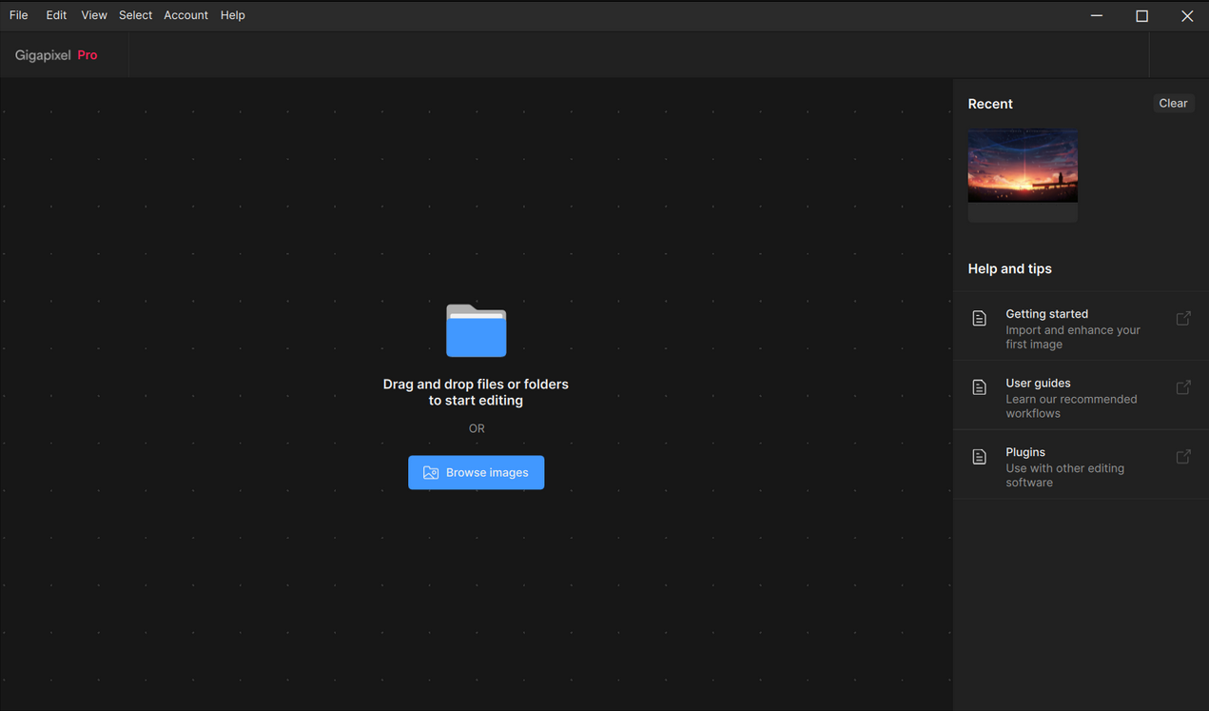Open the Plugins help link
Screen dimensions: 1209x711
[x=1081, y=466]
